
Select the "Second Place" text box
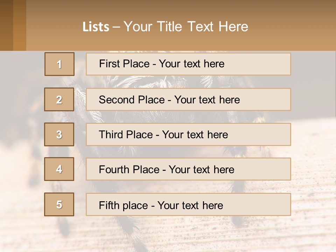[188, 99]
